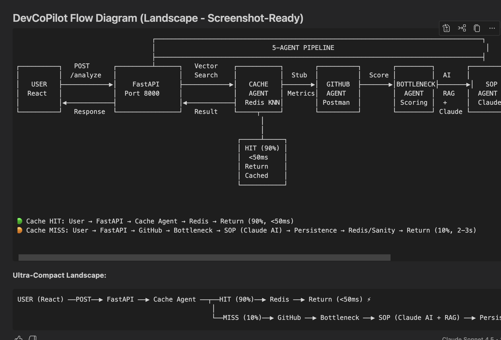Click the "Stub" arrow label
The width and height of the screenshot is (501, 340).
[x=299, y=75]
